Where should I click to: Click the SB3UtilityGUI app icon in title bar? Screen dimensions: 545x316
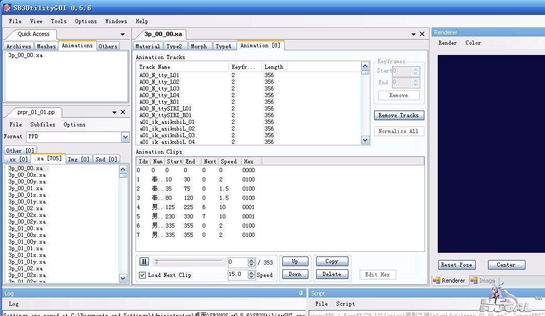tap(7, 7)
